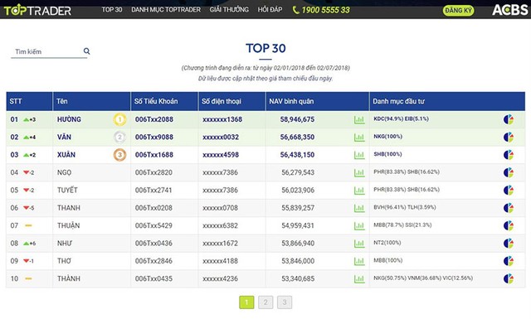This screenshot has height=319, width=531.
Task: Click the Tên column header
Action: (91, 101)
